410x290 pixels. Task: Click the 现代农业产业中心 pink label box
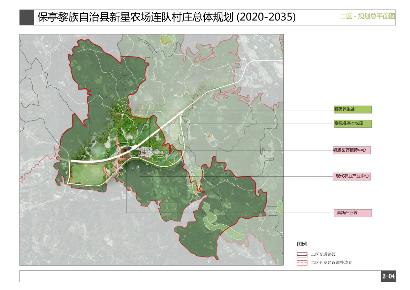[x=352, y=176]
